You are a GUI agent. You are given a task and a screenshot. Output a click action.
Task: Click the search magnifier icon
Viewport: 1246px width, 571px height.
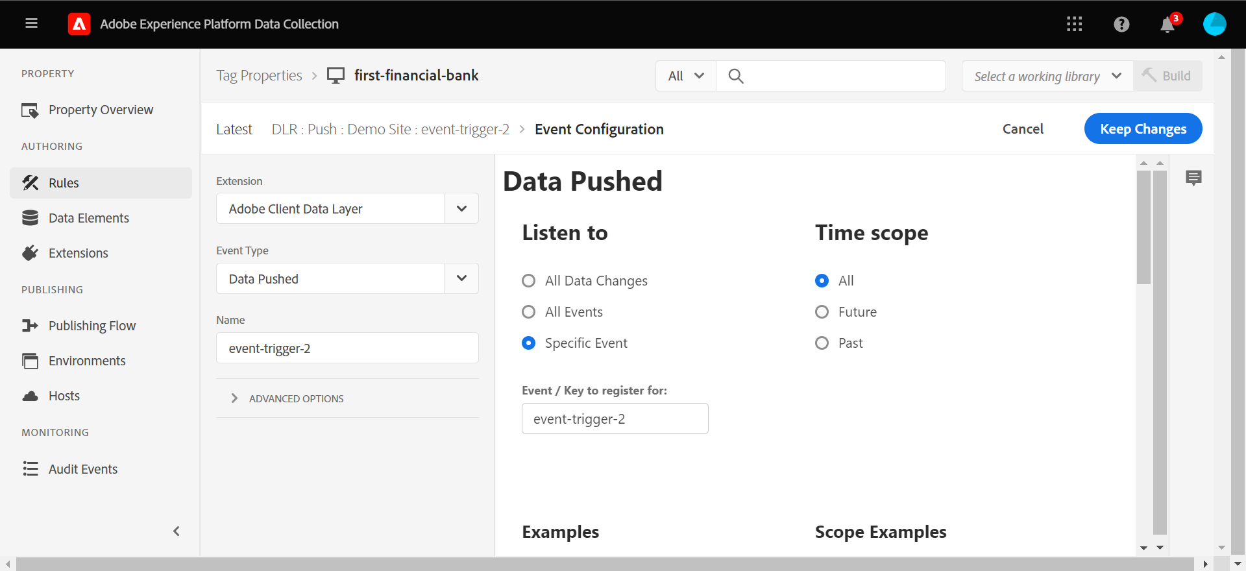pyautogui.click(x=735, y=76)
